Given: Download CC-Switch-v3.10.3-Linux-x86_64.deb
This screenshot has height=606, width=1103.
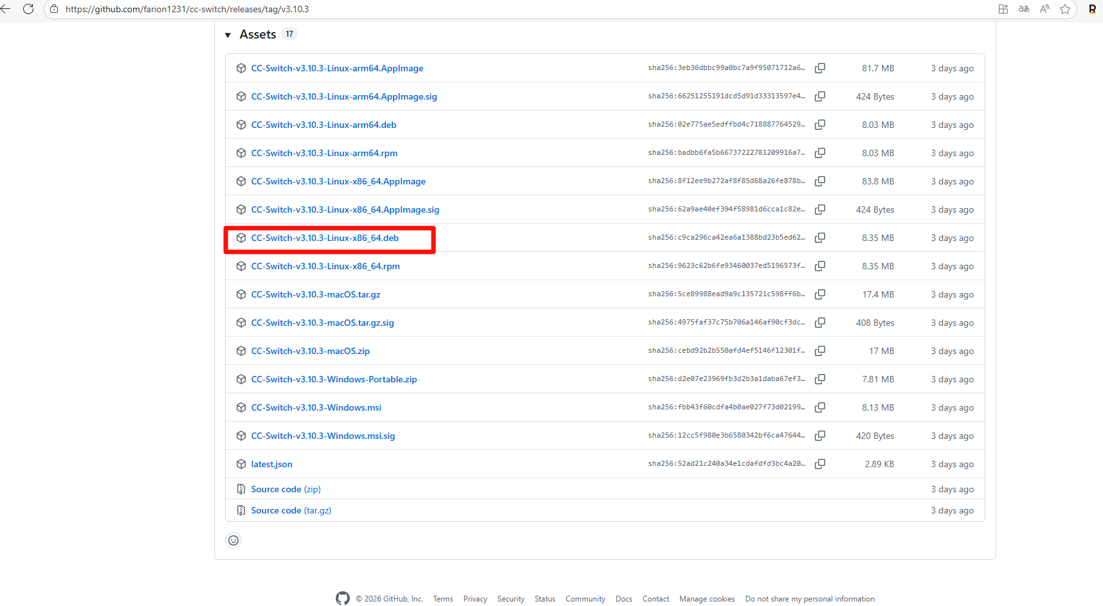Looking at the screenshot, I should [x=325, y=238].
